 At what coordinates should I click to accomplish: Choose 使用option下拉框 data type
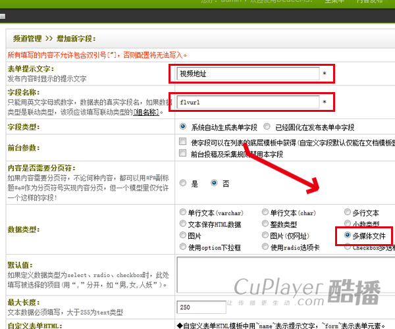click(x=183, y=247)
